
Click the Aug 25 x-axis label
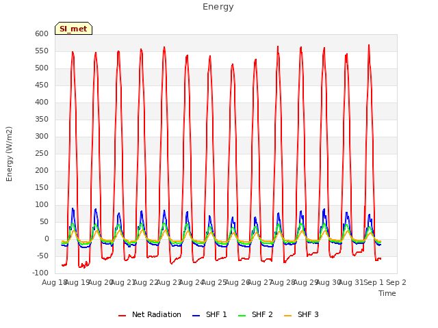pos(214,282)
